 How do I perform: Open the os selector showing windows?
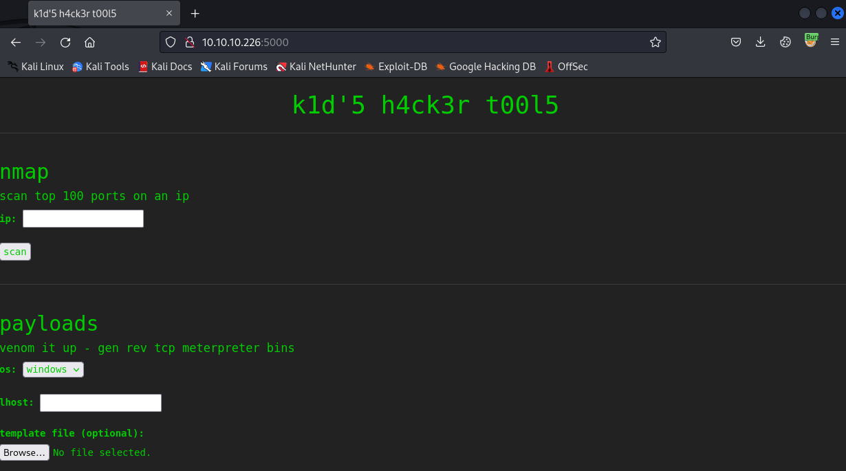53,369
